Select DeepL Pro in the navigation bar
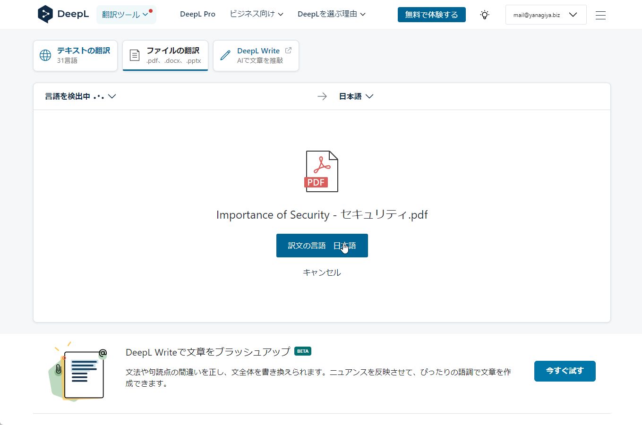642x425 pixels. click(197, 14)
